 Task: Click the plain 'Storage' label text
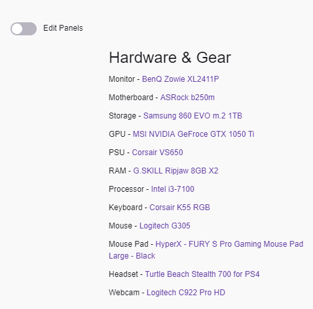tap(122, 116)
